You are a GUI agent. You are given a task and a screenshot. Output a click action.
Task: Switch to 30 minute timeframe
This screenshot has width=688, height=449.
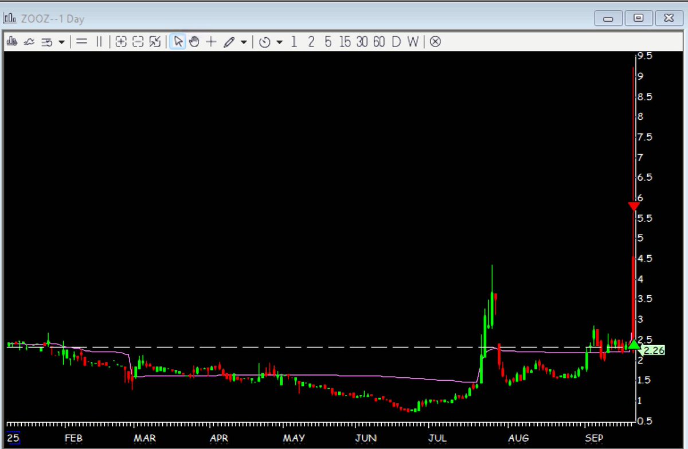(362, 42)
